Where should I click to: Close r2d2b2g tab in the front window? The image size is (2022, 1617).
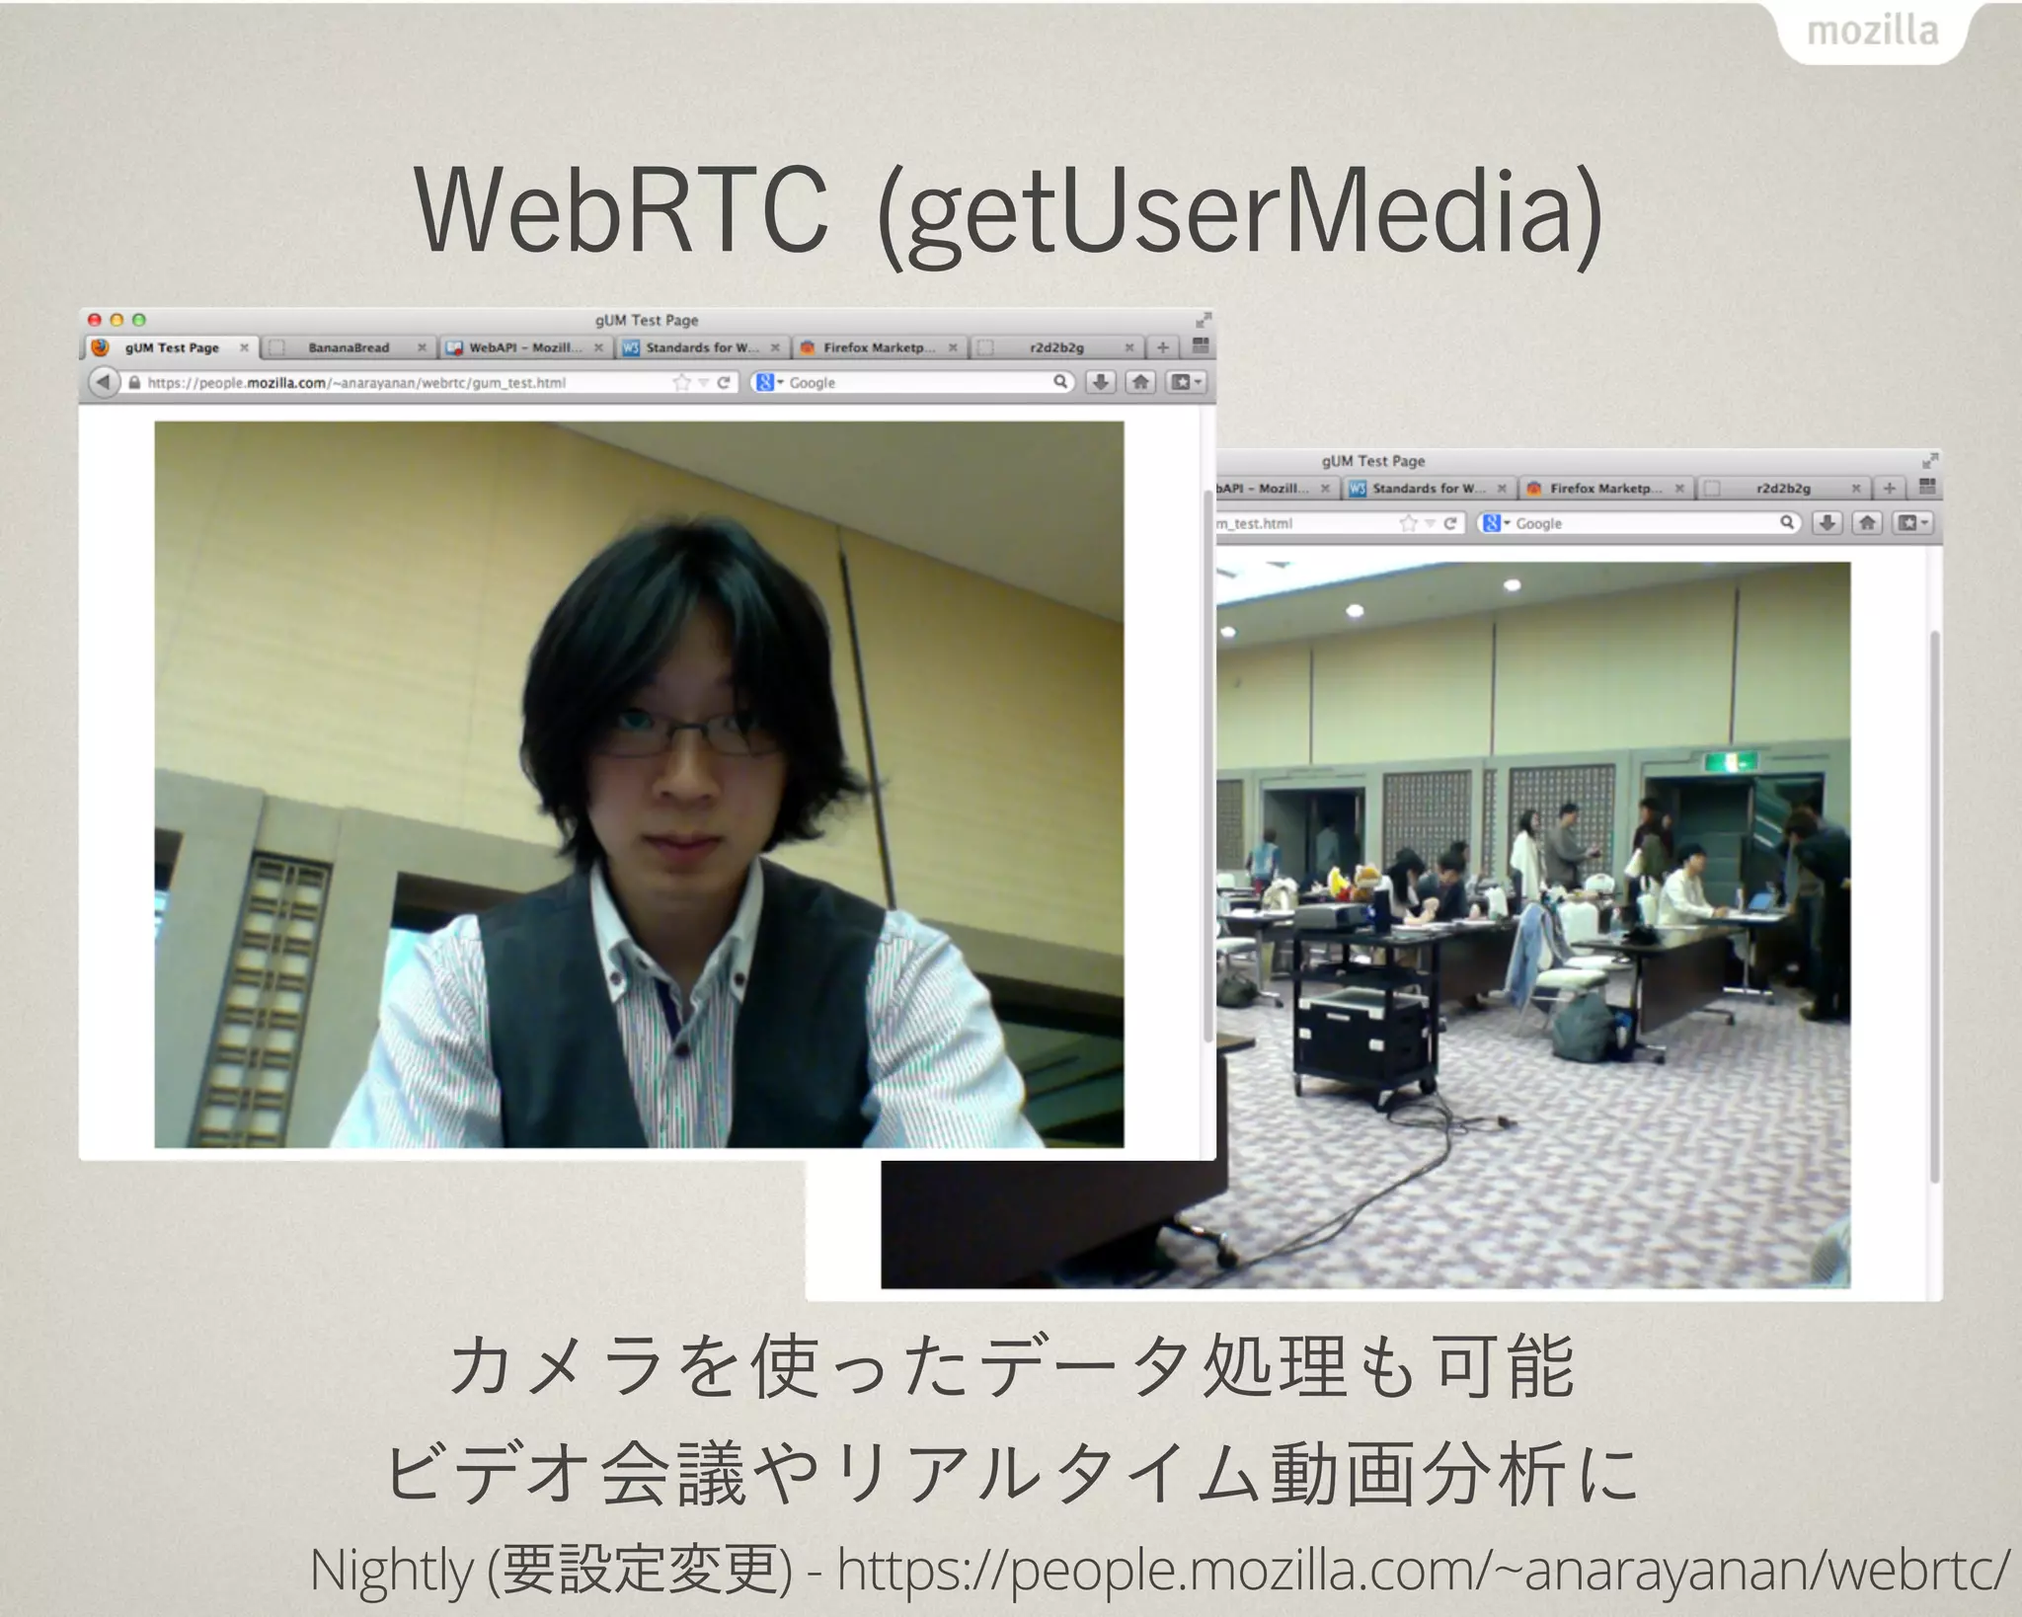(1128, 347)
